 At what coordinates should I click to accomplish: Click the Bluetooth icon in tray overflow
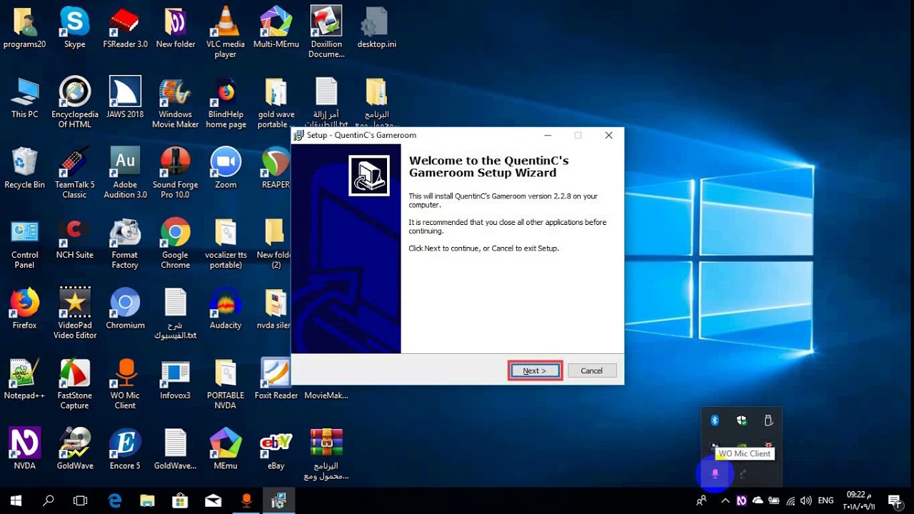click(x=715, y=420)
